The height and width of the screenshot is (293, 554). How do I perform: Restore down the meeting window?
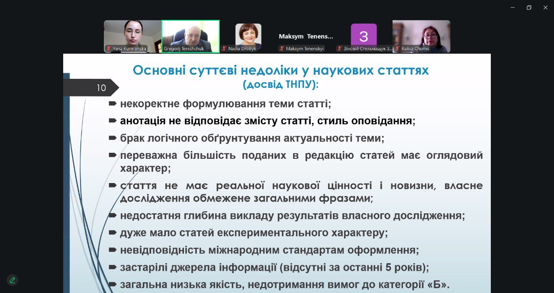click(x=528, y=7)
